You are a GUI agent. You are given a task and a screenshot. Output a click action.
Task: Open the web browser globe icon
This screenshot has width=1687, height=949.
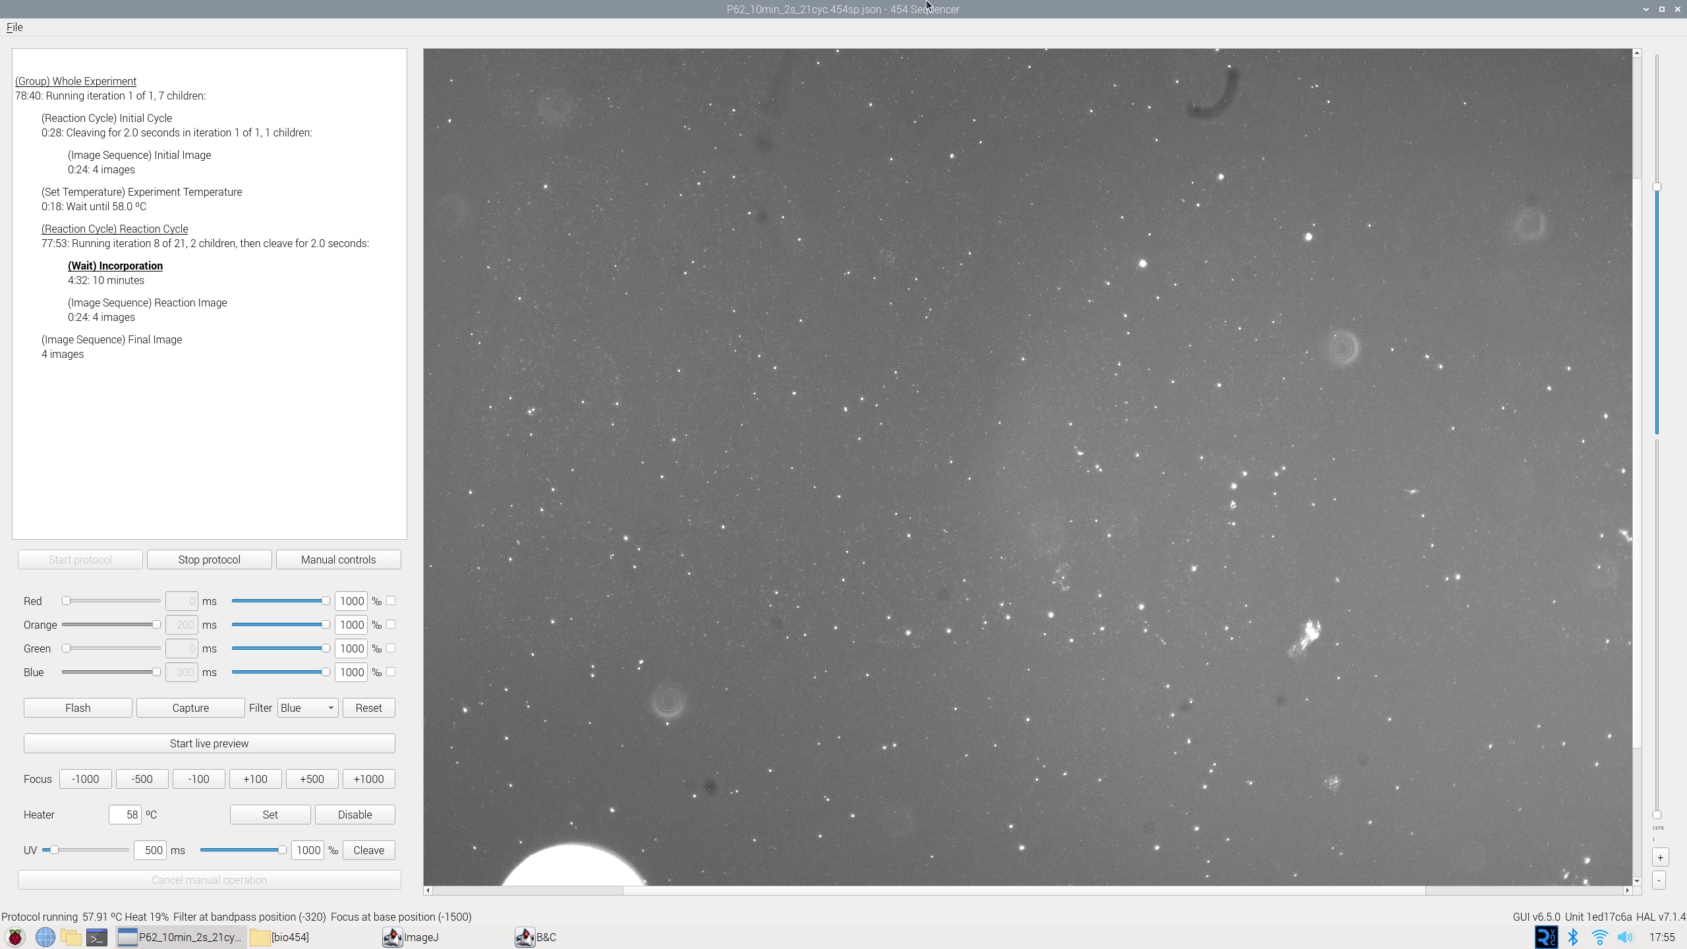pos(45,936)
